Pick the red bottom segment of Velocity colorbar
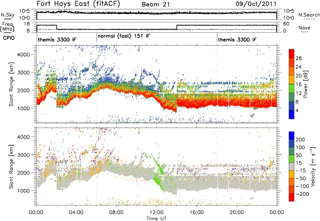 point(292,197)
